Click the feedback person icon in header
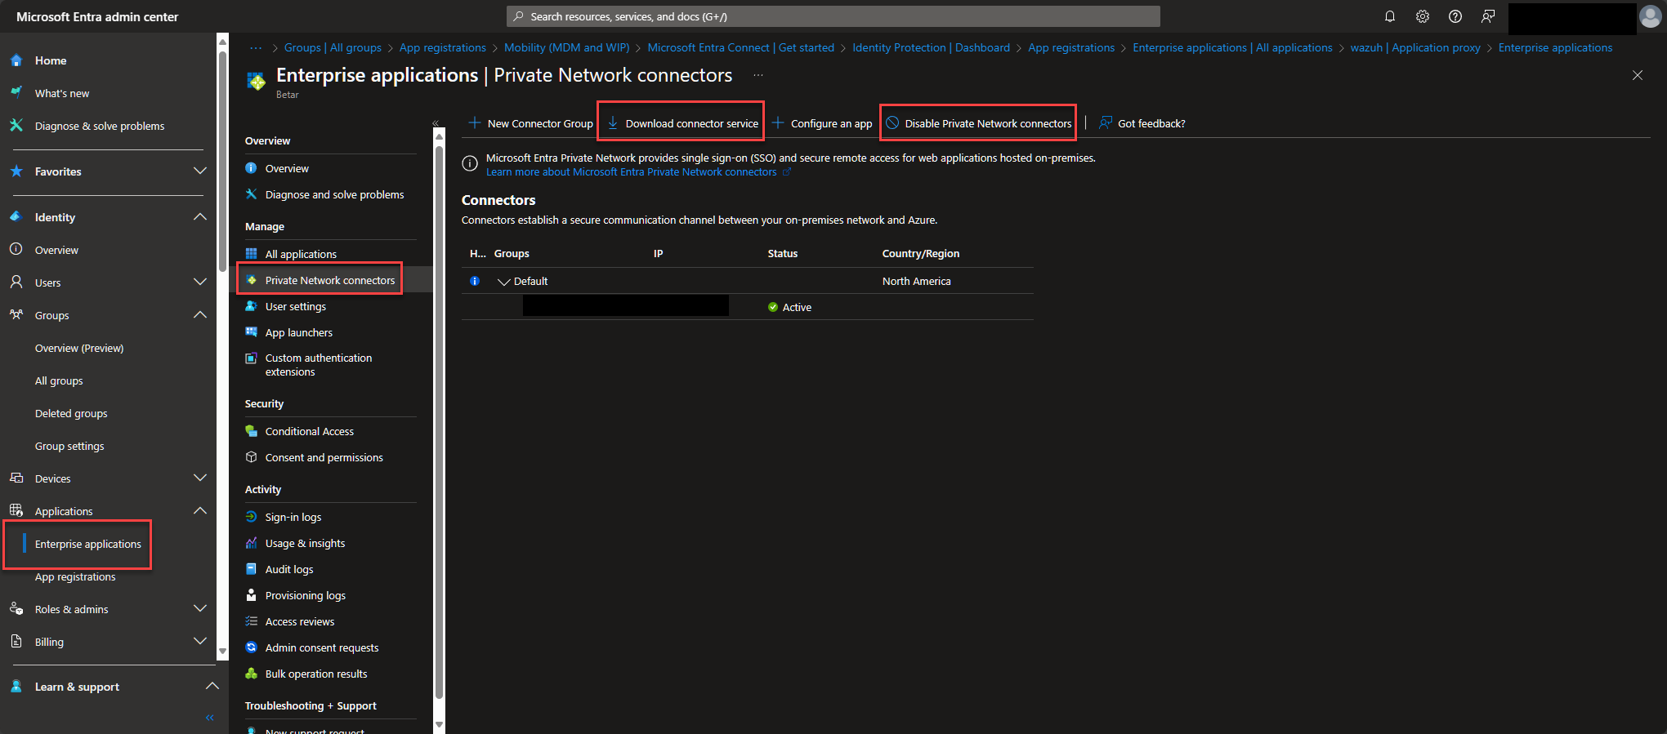The image size is (1667, 734). click(1488, 16)
